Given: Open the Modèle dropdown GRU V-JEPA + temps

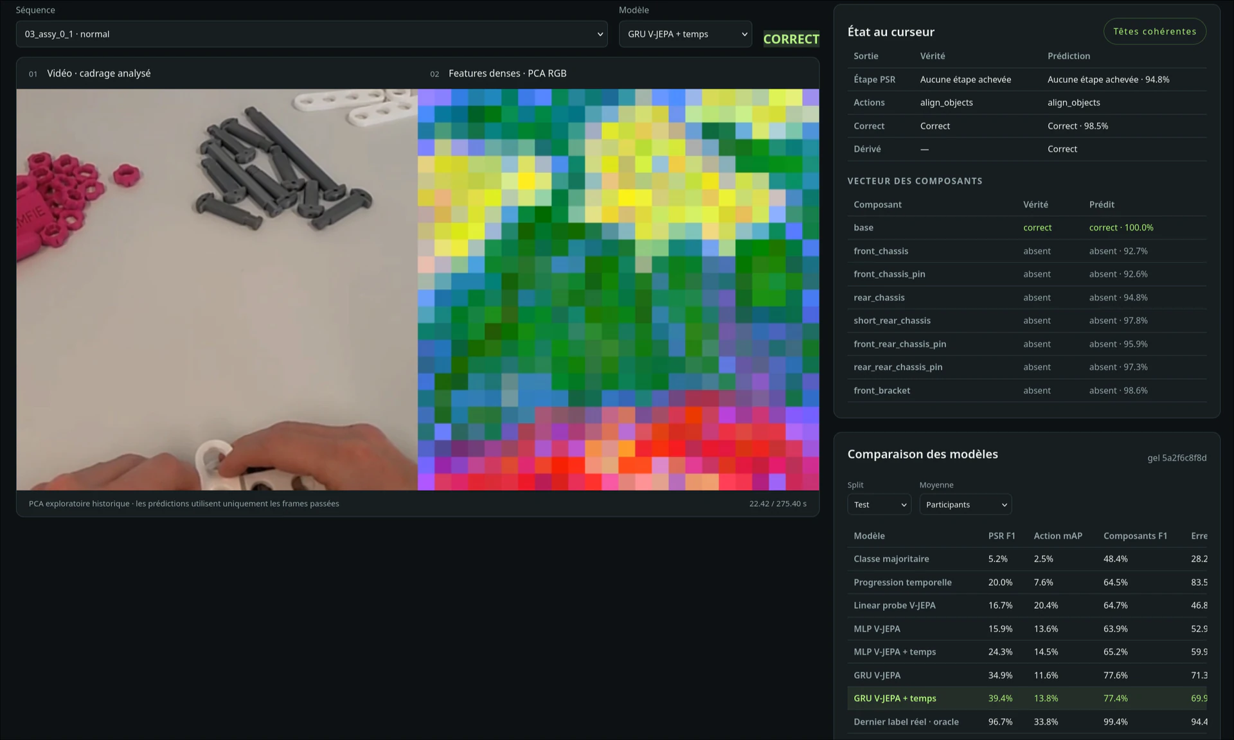Looking at the screenshot, I should [685, 34].
